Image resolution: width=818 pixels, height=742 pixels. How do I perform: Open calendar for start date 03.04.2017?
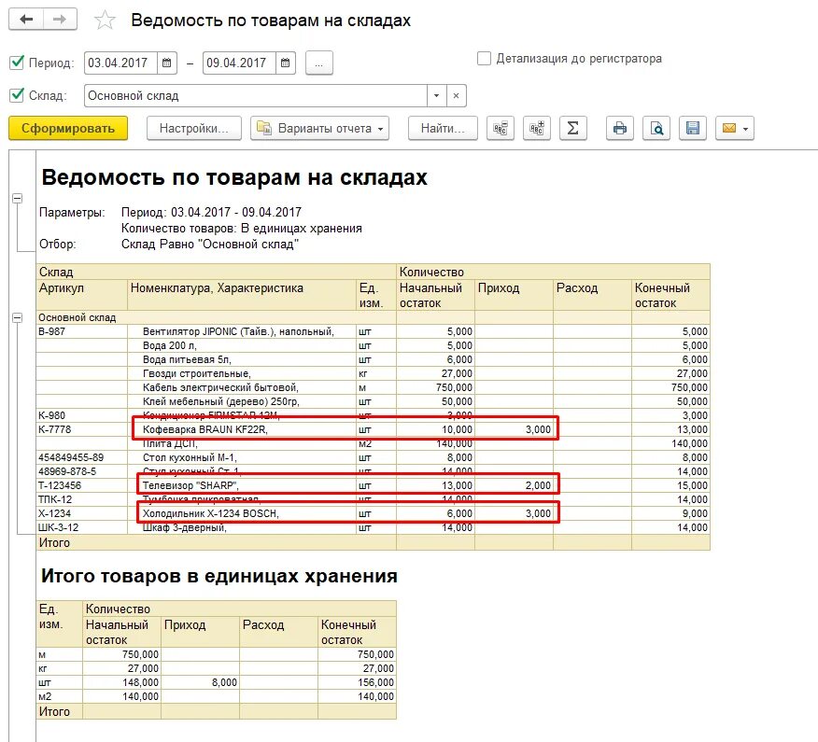(x=166, y=63)
